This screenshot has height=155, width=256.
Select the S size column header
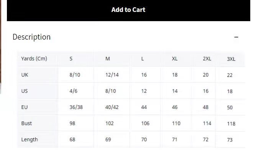71,59
